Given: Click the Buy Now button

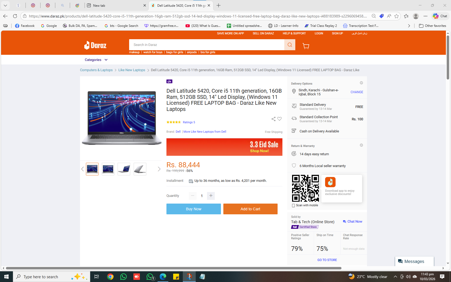Looking at the screenshot, I should click(x=194, y=209).
